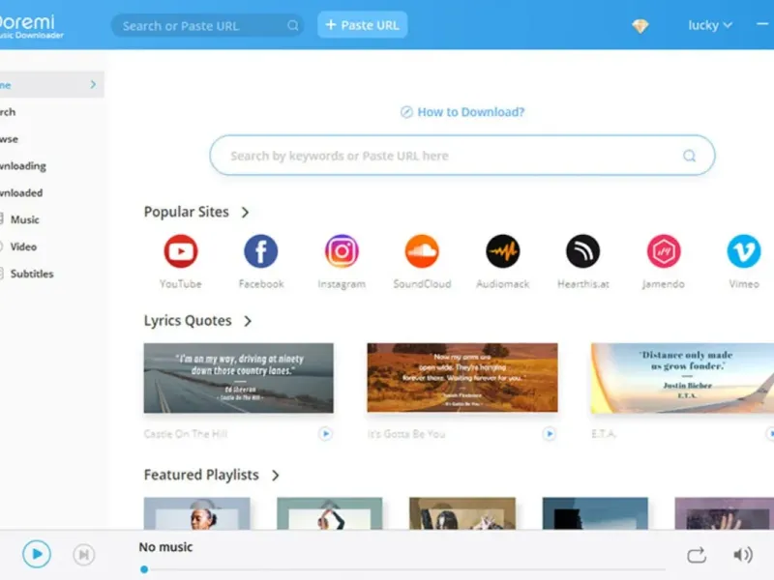Click the Featured Playlists heading

click(x=201, y=475)
